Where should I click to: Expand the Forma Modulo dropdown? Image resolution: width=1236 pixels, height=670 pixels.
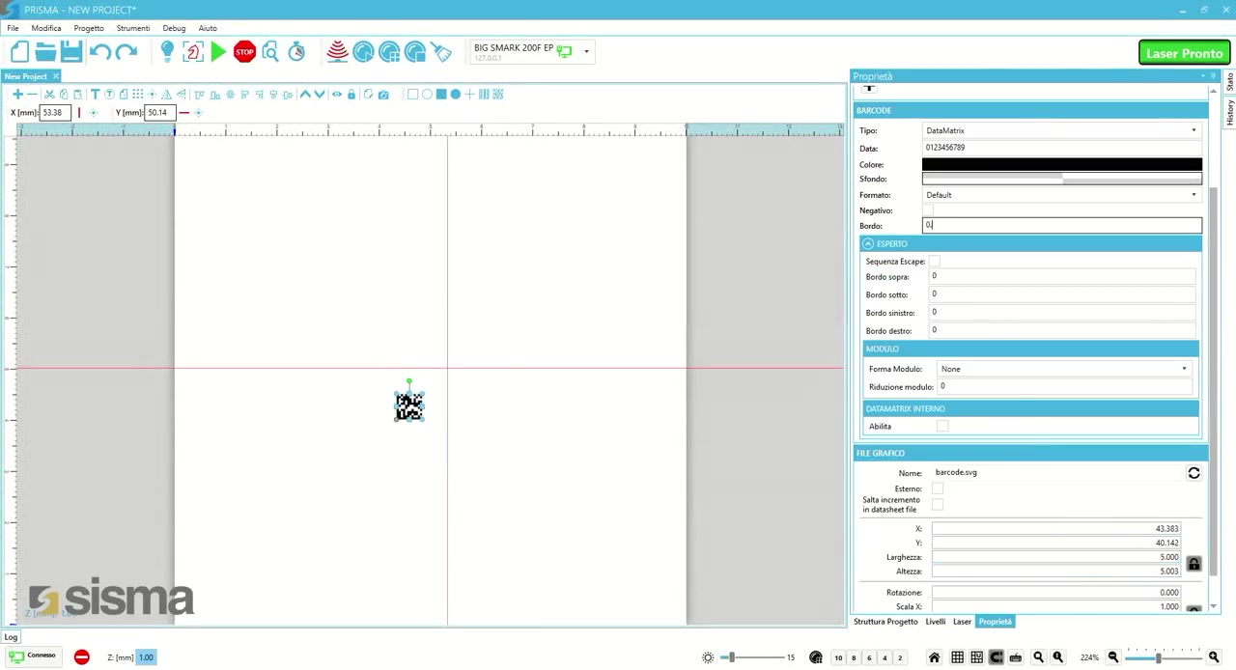click(x=1062, y=369)
